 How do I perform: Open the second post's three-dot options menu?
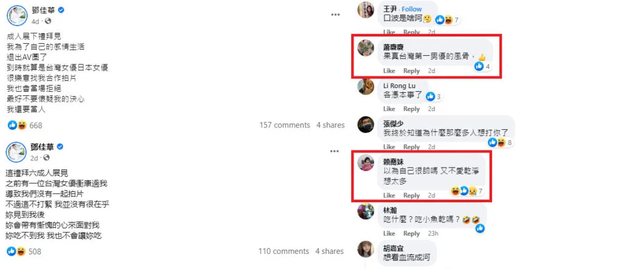coord(335,151)
